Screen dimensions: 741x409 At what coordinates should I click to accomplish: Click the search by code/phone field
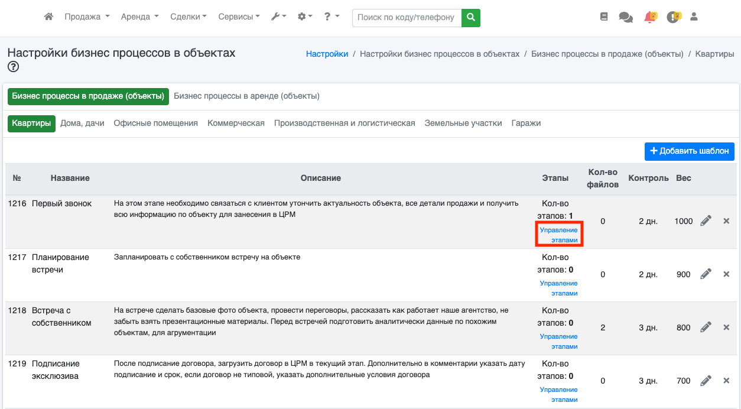point(407,18)
